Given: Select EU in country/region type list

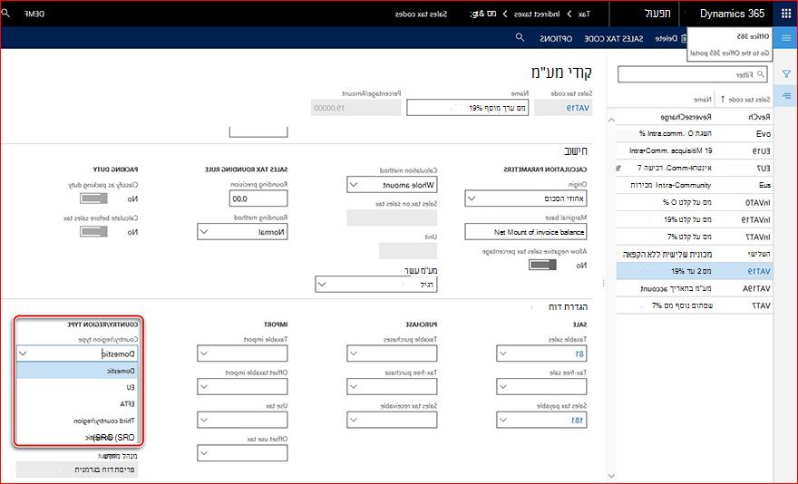Looking at the screenshot, I should pos(77,387).
